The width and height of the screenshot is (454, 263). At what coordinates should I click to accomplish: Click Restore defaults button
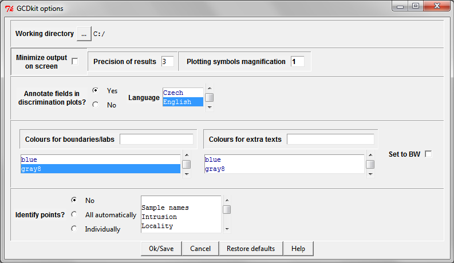(x=251, y=249)
